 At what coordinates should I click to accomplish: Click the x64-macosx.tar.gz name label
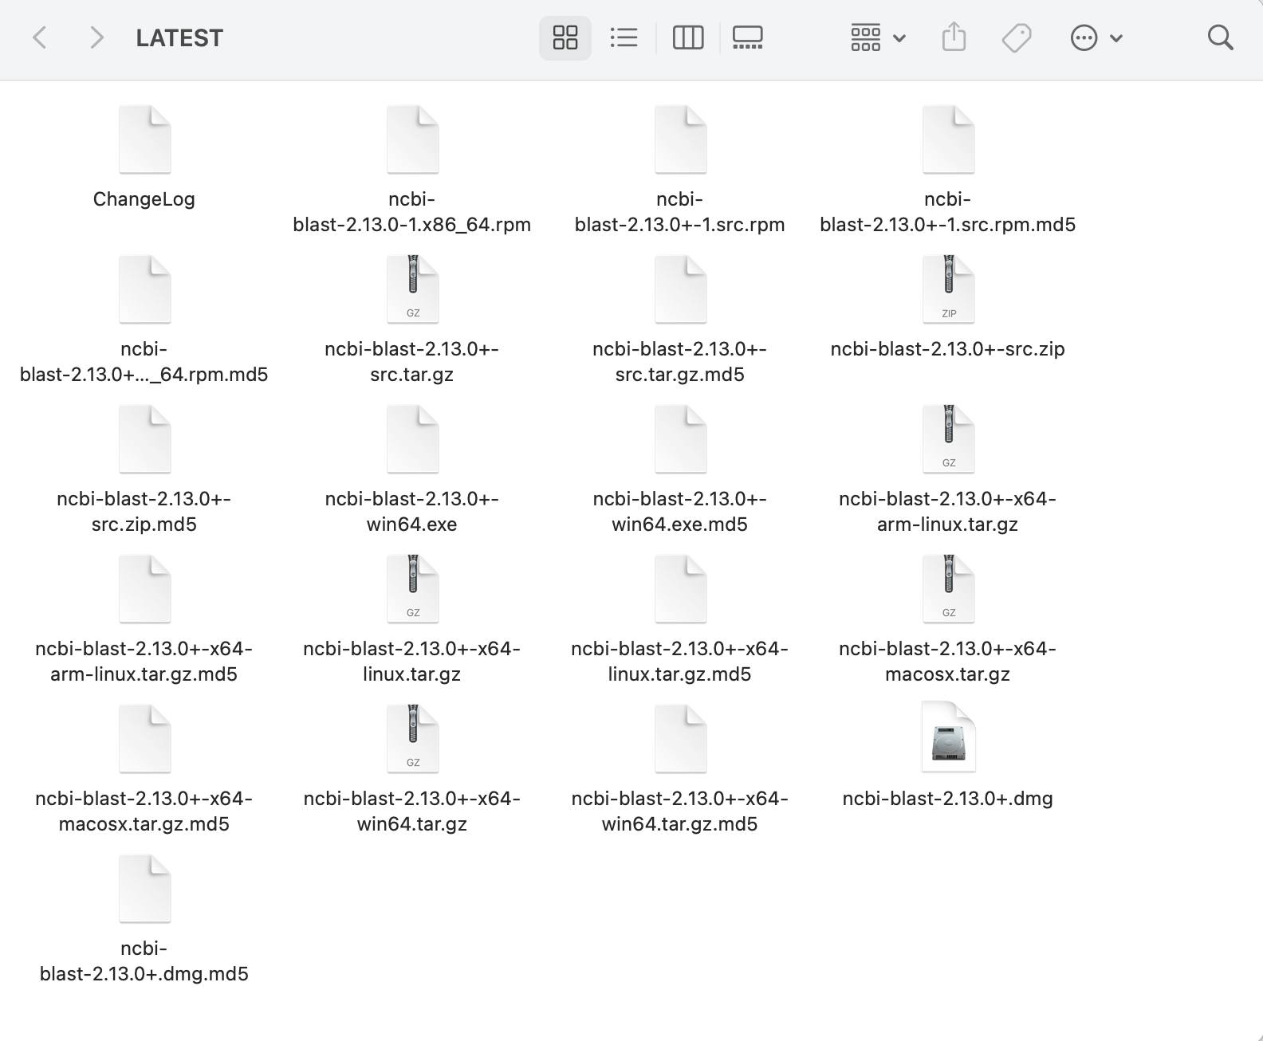pos(948,662)
